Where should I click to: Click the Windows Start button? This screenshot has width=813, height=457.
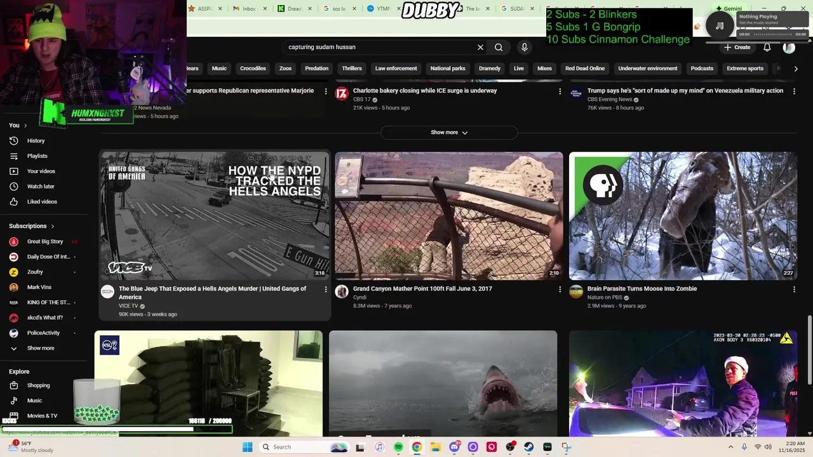point(247,447)
